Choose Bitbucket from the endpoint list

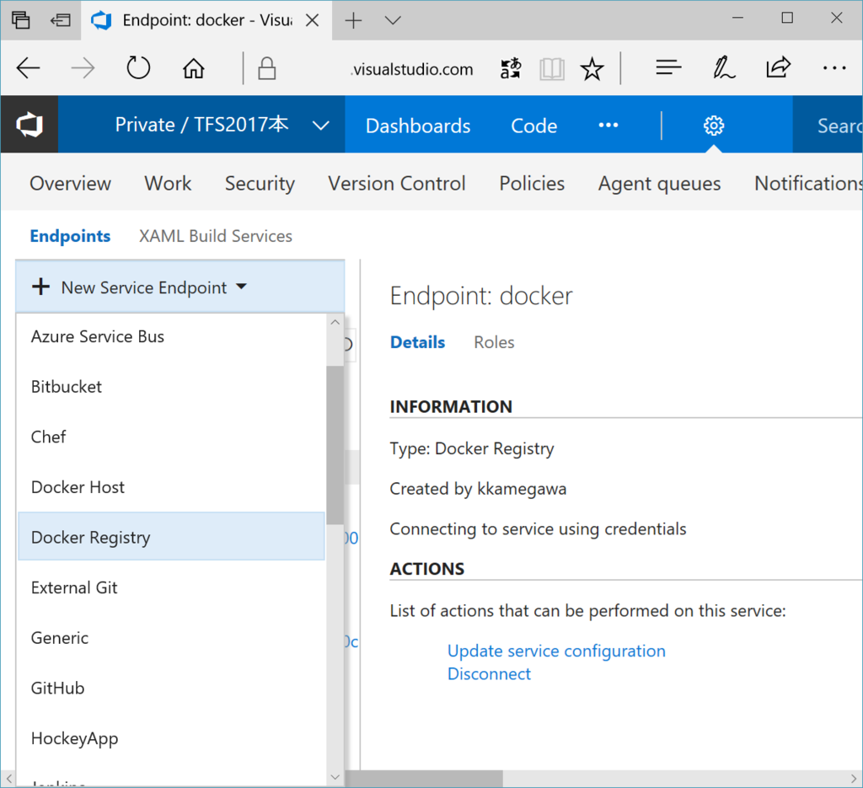[171, 386]
